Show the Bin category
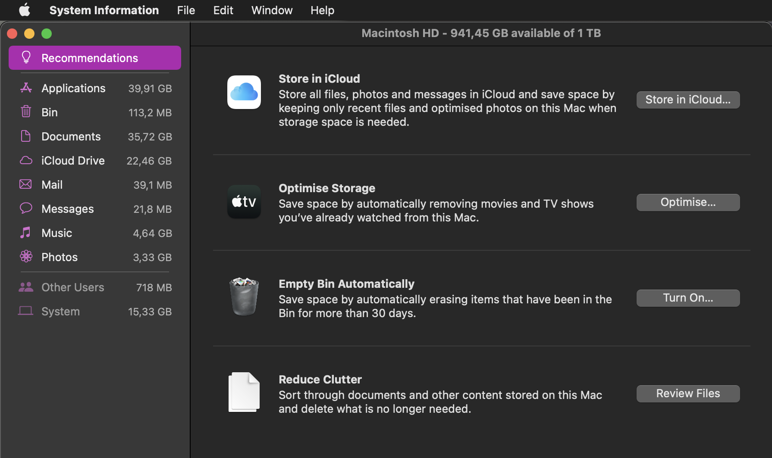 (x=95, y=112)
